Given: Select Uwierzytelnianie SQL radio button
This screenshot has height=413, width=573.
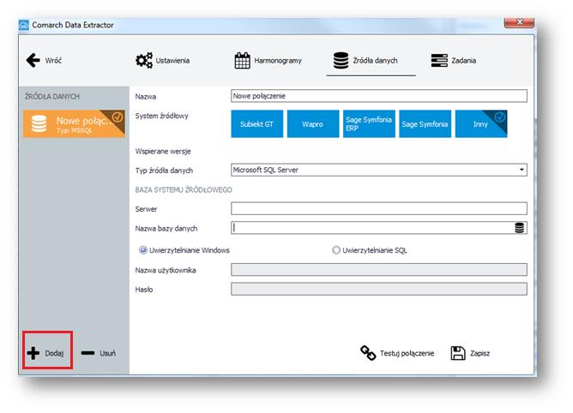Looking at the screenshot, I should pos(336,250).
